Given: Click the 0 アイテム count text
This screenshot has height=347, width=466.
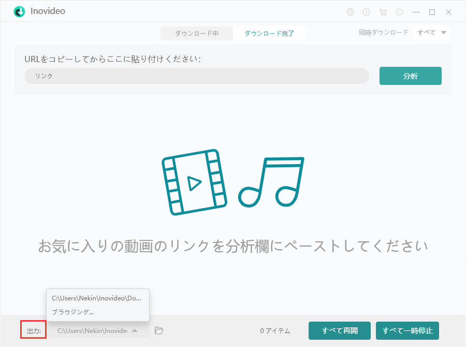Looking at the screenshot, I should 275,330.
